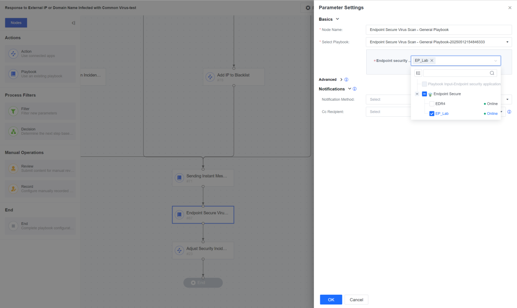Viewport: 517px width, 308px height.
Task: Click the search magnifier in dropdown
Action: (492, 73)
